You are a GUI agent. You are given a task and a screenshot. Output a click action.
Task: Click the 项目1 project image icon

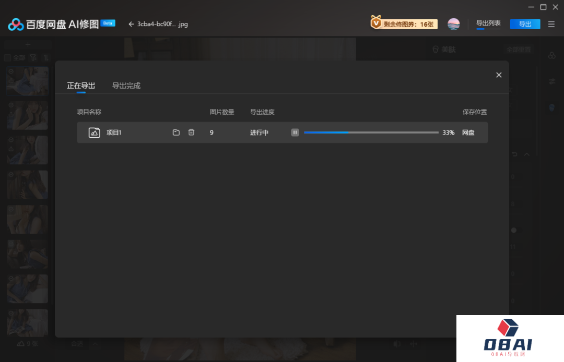[95, 132]
